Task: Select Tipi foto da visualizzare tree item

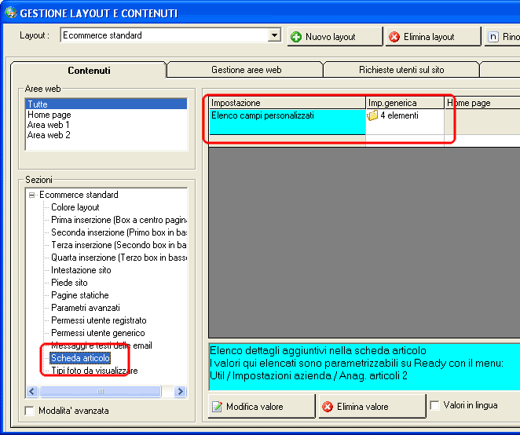Action: (x=94, y=371)
